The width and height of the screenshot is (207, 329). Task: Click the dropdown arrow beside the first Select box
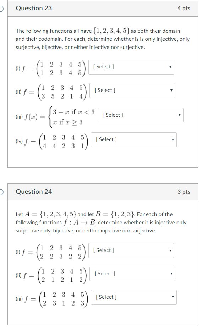(x=170, y=67)
